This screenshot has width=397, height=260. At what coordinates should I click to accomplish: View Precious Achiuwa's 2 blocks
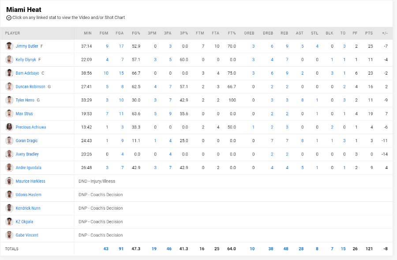pos(332,127)
